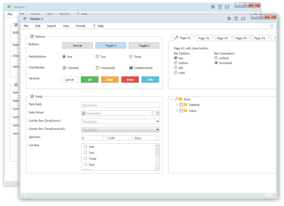Viewport: 284px width, 206px height.
Task: Select the Two radio button
Action: (97, 56)
